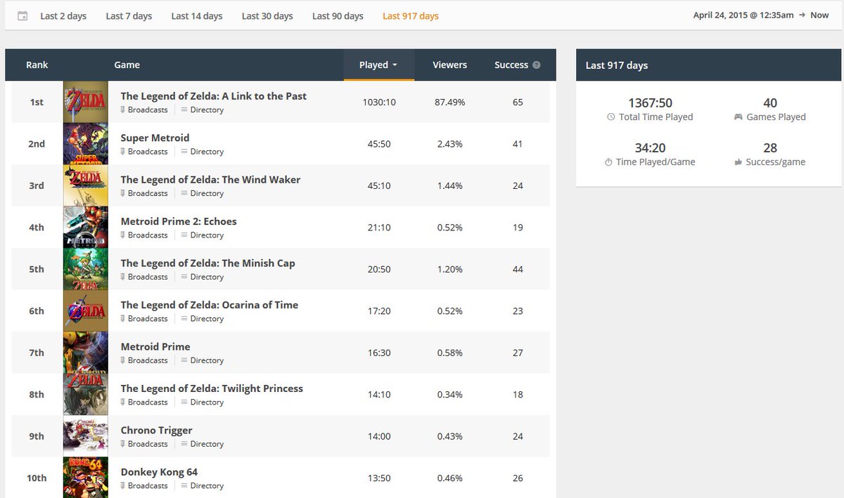Click the Total Time Played clock icon

tap(611, 117)
